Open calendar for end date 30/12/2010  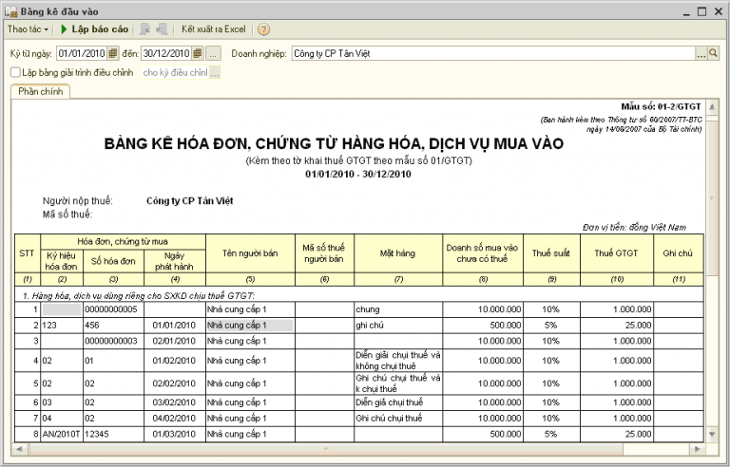pyautogui.click(x=198, y=53)
